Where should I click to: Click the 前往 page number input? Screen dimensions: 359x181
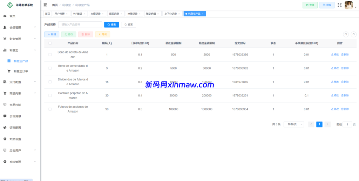[347, 124]
